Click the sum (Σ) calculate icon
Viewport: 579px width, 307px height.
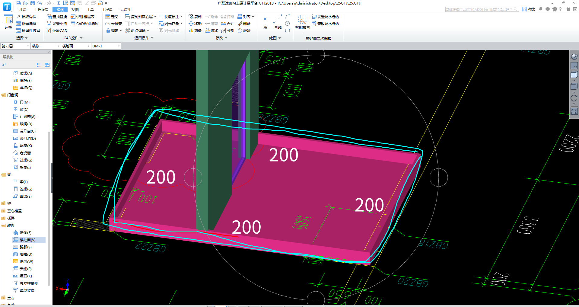click(59, 3)
